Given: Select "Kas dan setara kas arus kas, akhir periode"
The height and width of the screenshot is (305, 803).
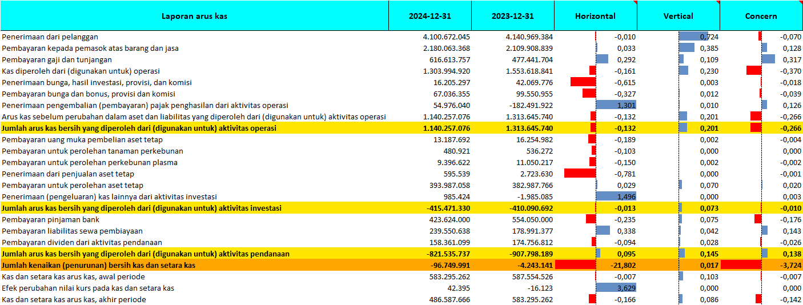Looking at the screenshot, I should coord(74,300).
